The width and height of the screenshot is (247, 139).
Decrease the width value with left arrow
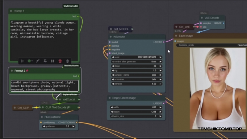(x=112, y=107)
